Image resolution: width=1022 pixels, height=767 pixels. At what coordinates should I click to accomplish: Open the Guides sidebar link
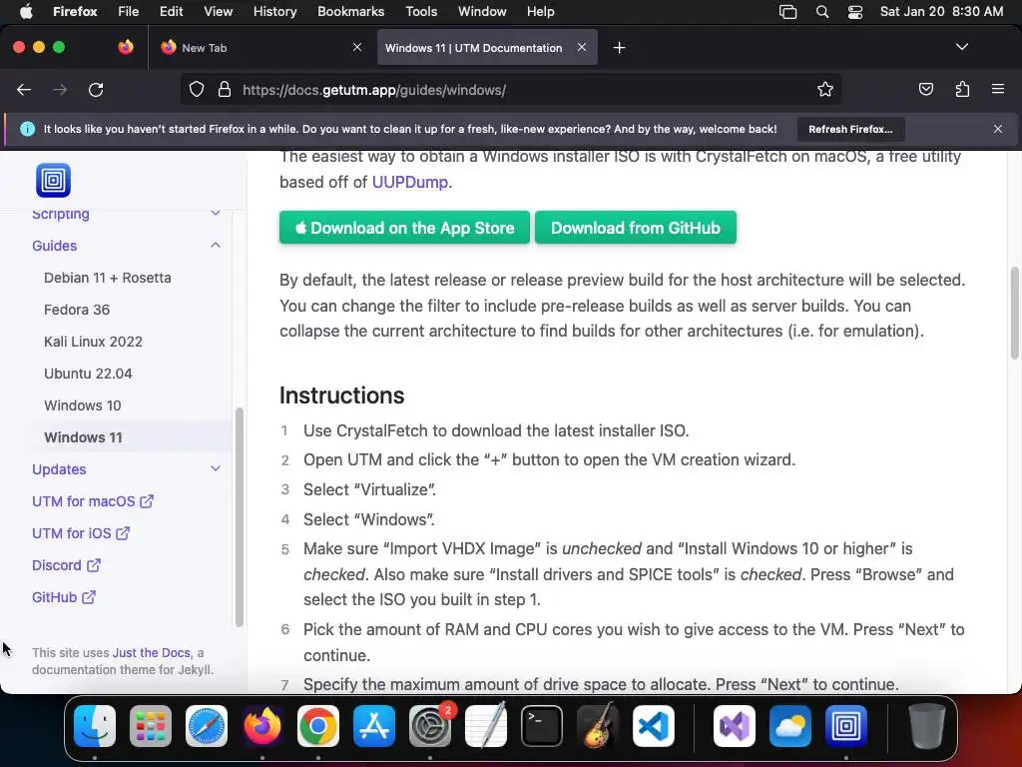(x=55, y=246)
